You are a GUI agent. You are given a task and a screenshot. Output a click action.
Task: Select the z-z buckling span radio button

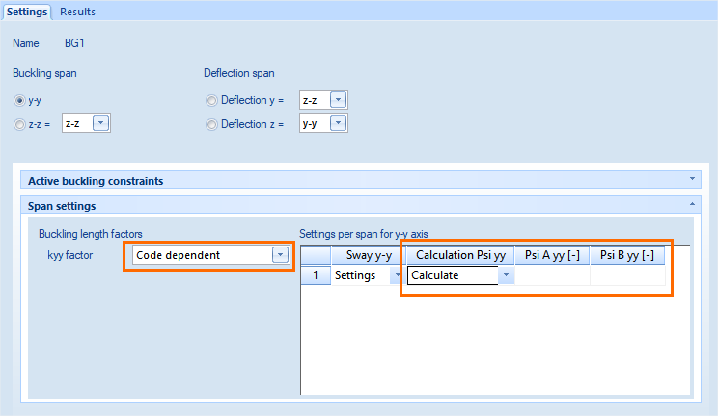click(19, 123)
